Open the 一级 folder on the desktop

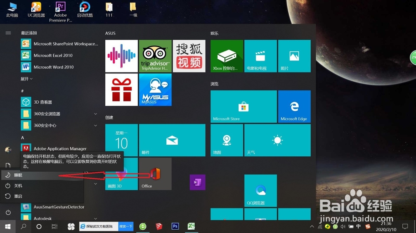point(133,10)
